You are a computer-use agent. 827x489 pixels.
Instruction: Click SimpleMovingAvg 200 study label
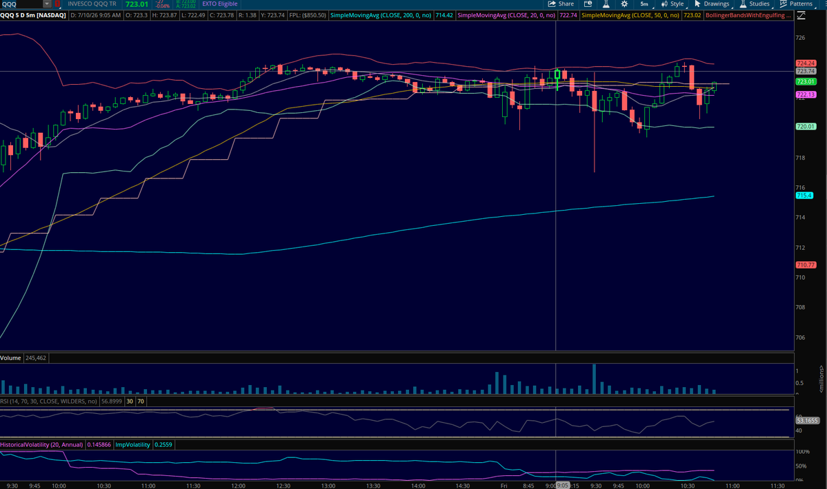coord(381,15)
